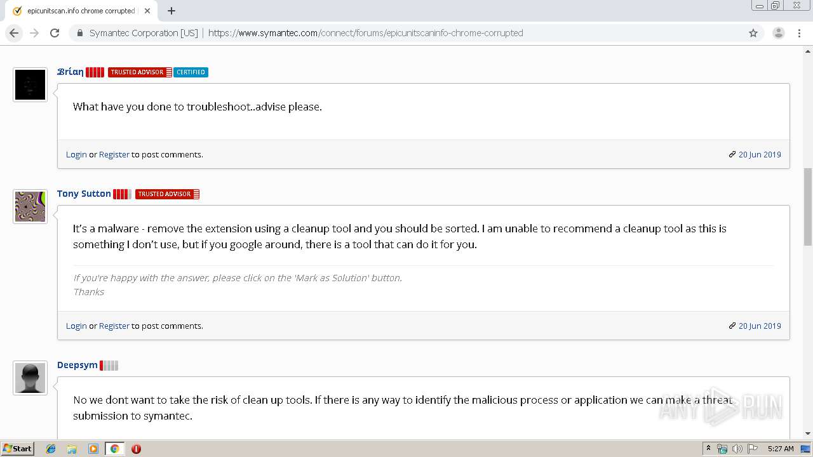Bookmark this page with the star icon
Screen dimensions: 813x457
coord(753,33)
